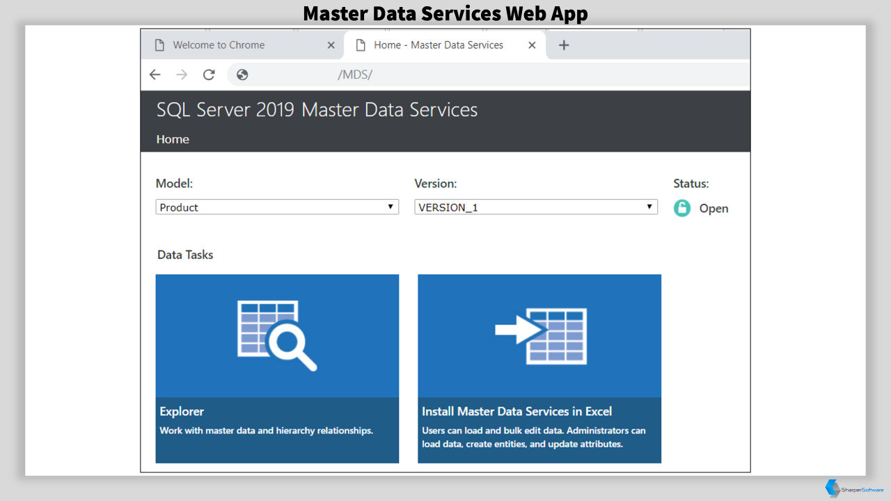Click 'Users can load and bulk edit data' description
Image resolution: width=891 pixels, height=501 pixels.
tap(534, 437)
